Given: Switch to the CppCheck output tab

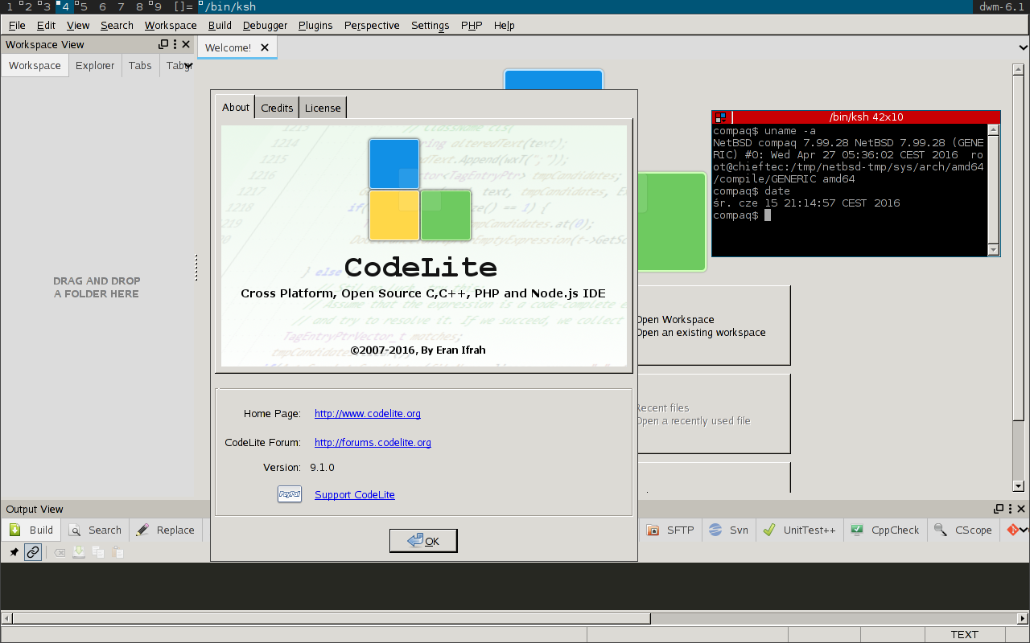Looking at the screenshot, I should pyautogui.click(x=884, y=530).
